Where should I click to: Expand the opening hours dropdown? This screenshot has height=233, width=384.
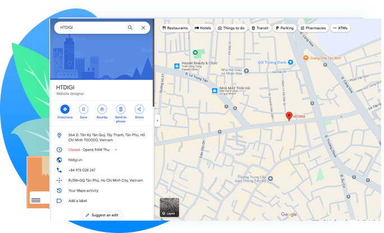point(116,150)
